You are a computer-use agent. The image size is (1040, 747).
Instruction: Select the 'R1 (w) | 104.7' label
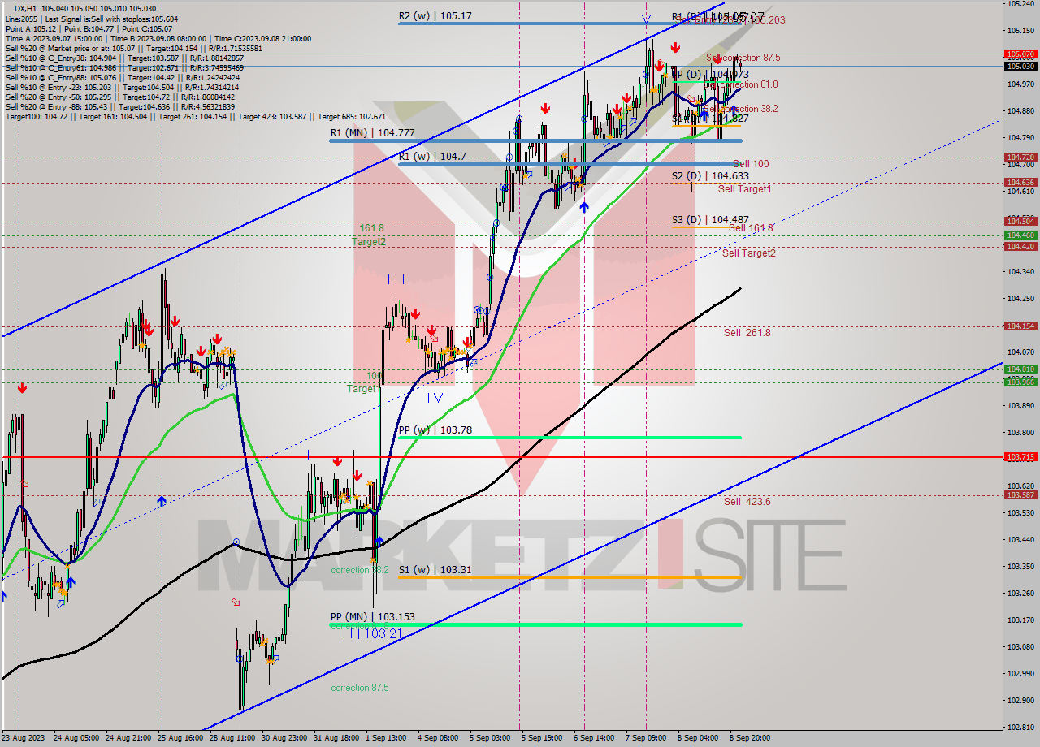point(432,156)
